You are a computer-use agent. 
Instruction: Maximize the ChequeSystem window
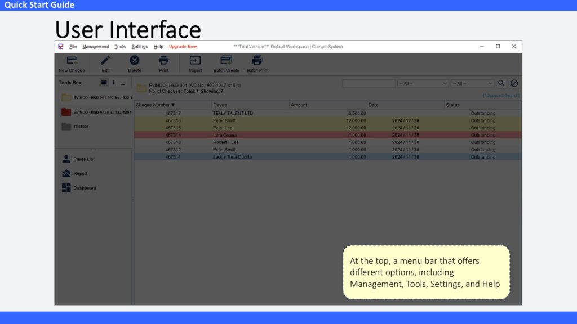point(498,46)
